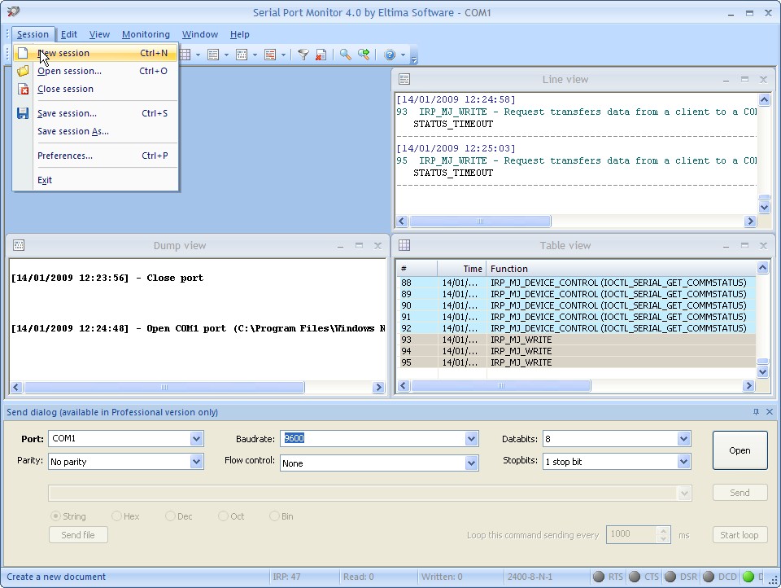This screenshot has width=781, height=588.
Task: Open the Monitoring menu
Action: (146, 34)
